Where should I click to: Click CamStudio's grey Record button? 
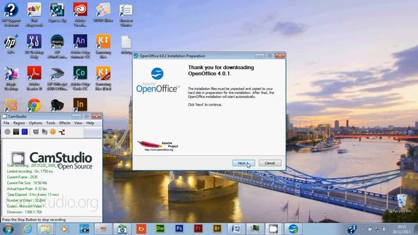coord(7,132)
